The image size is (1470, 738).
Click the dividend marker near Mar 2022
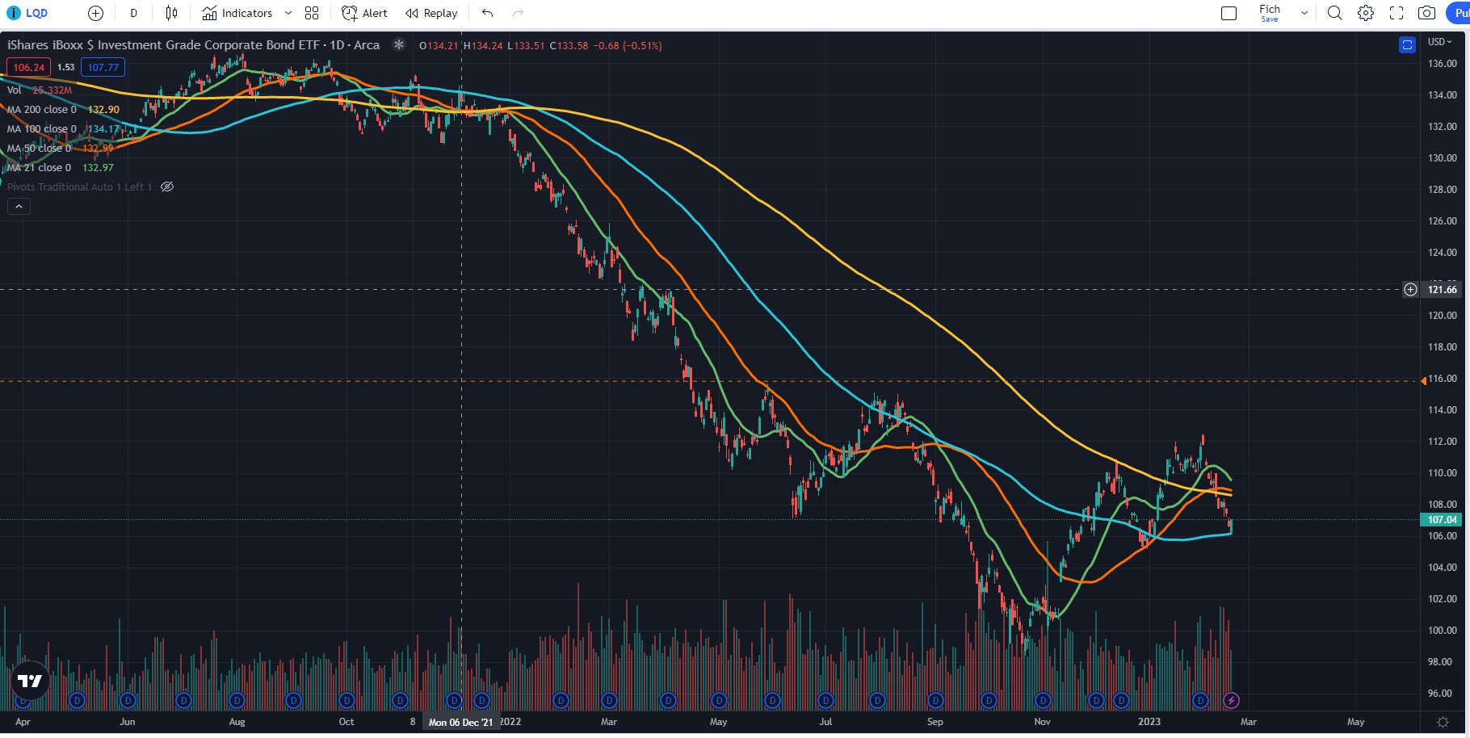pos(610,700)
